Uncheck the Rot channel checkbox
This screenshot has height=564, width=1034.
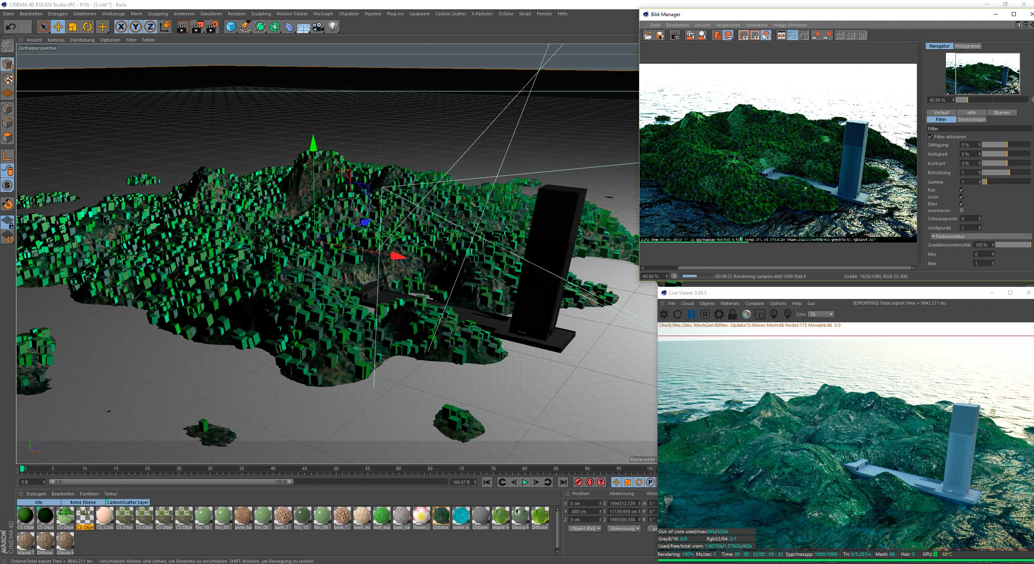pos(961,190)
